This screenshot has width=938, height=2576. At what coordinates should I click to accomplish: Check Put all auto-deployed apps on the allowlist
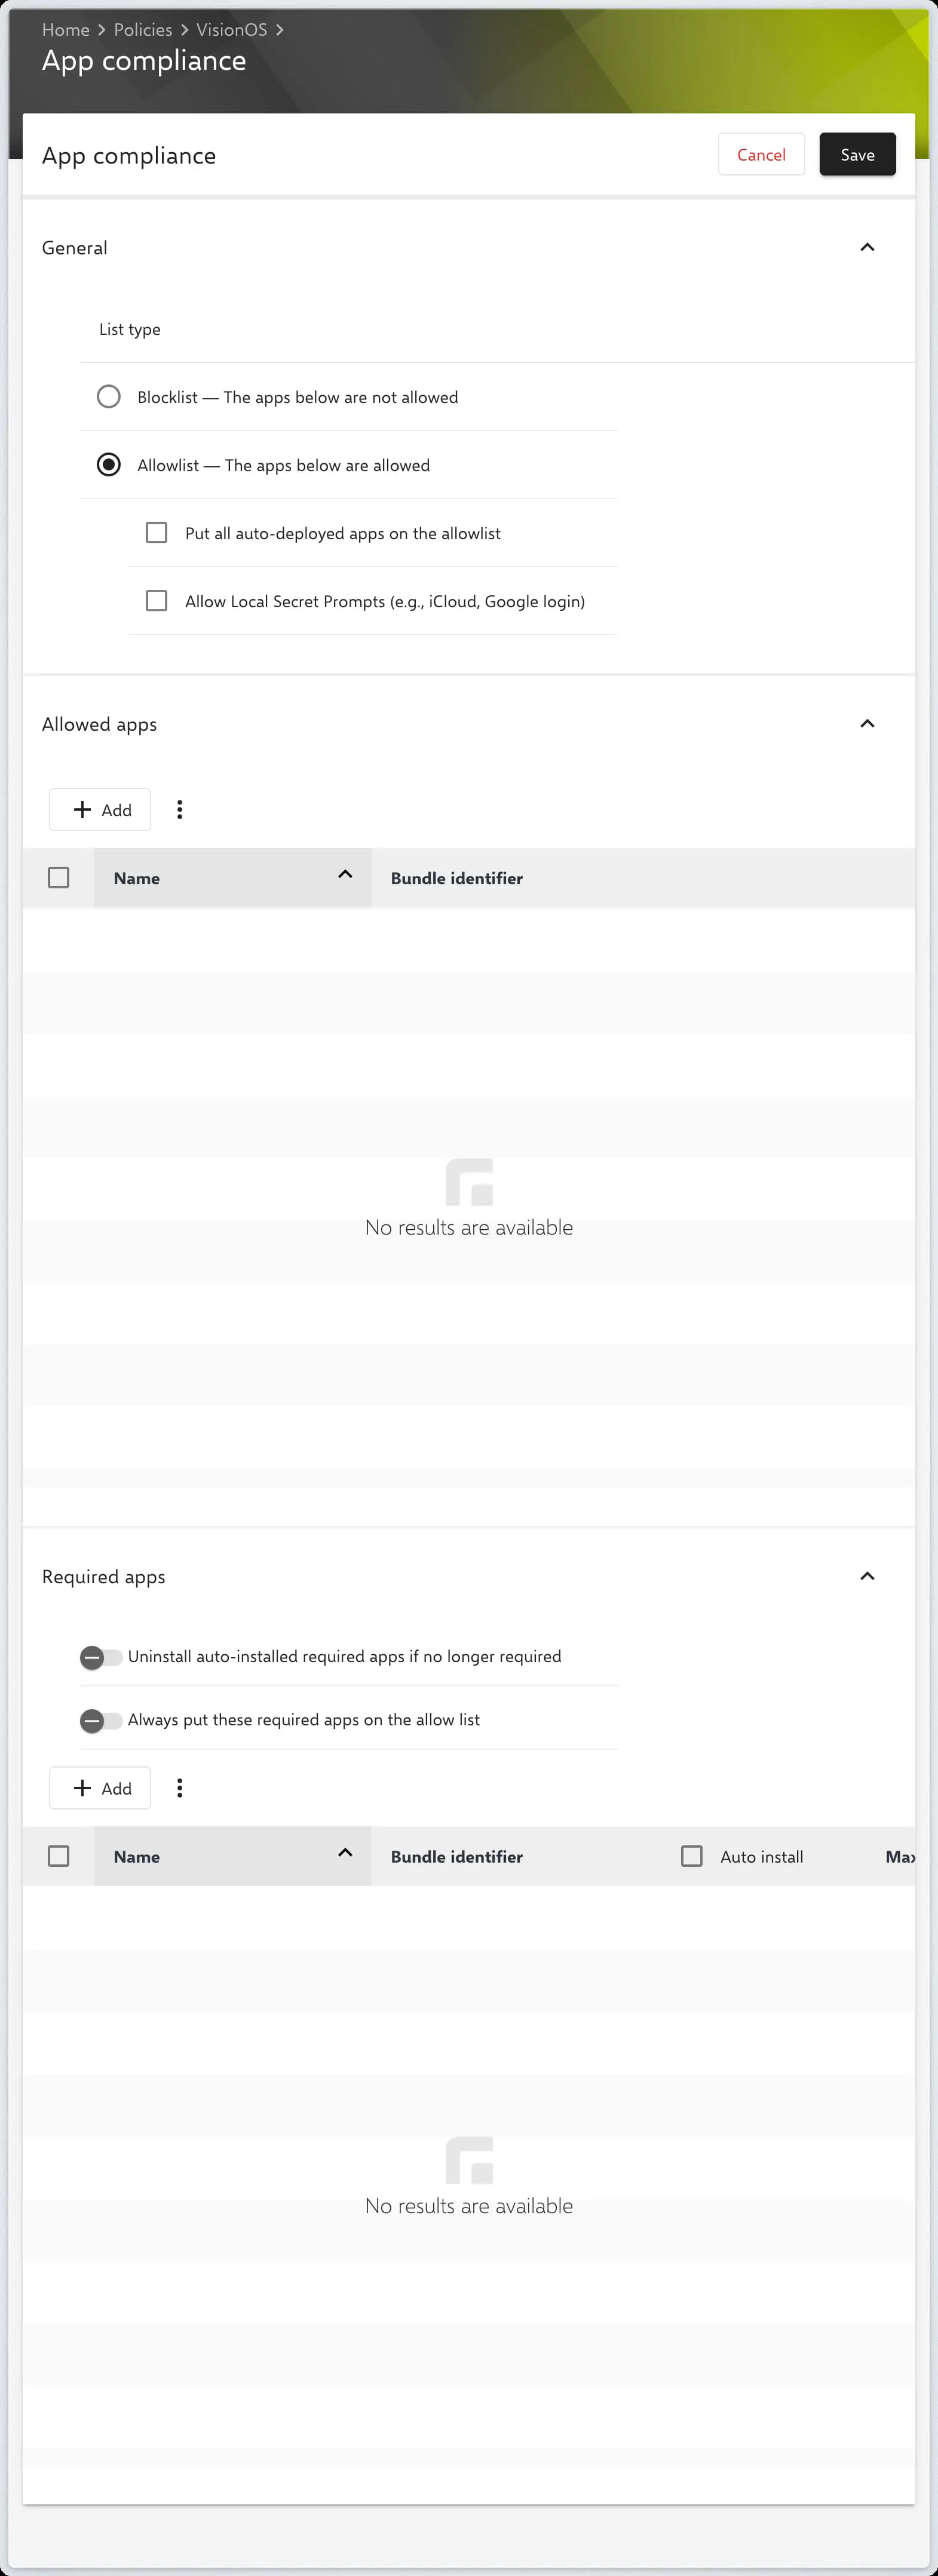coord(157,533)
